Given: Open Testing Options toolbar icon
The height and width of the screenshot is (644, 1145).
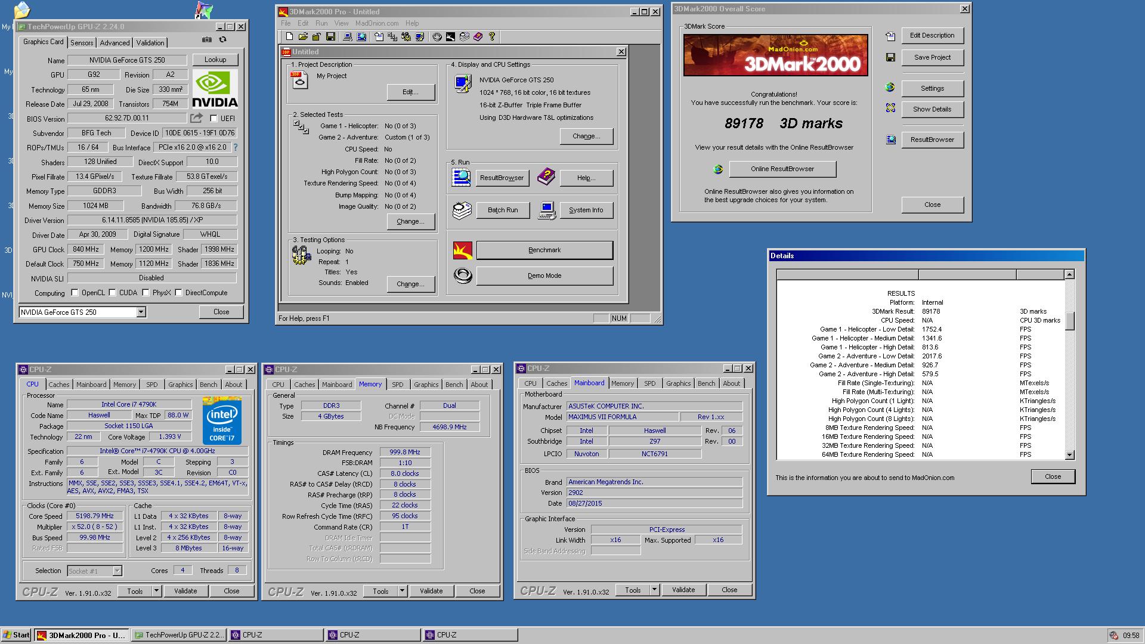Looking at the screenshot, I should point(406,37).
